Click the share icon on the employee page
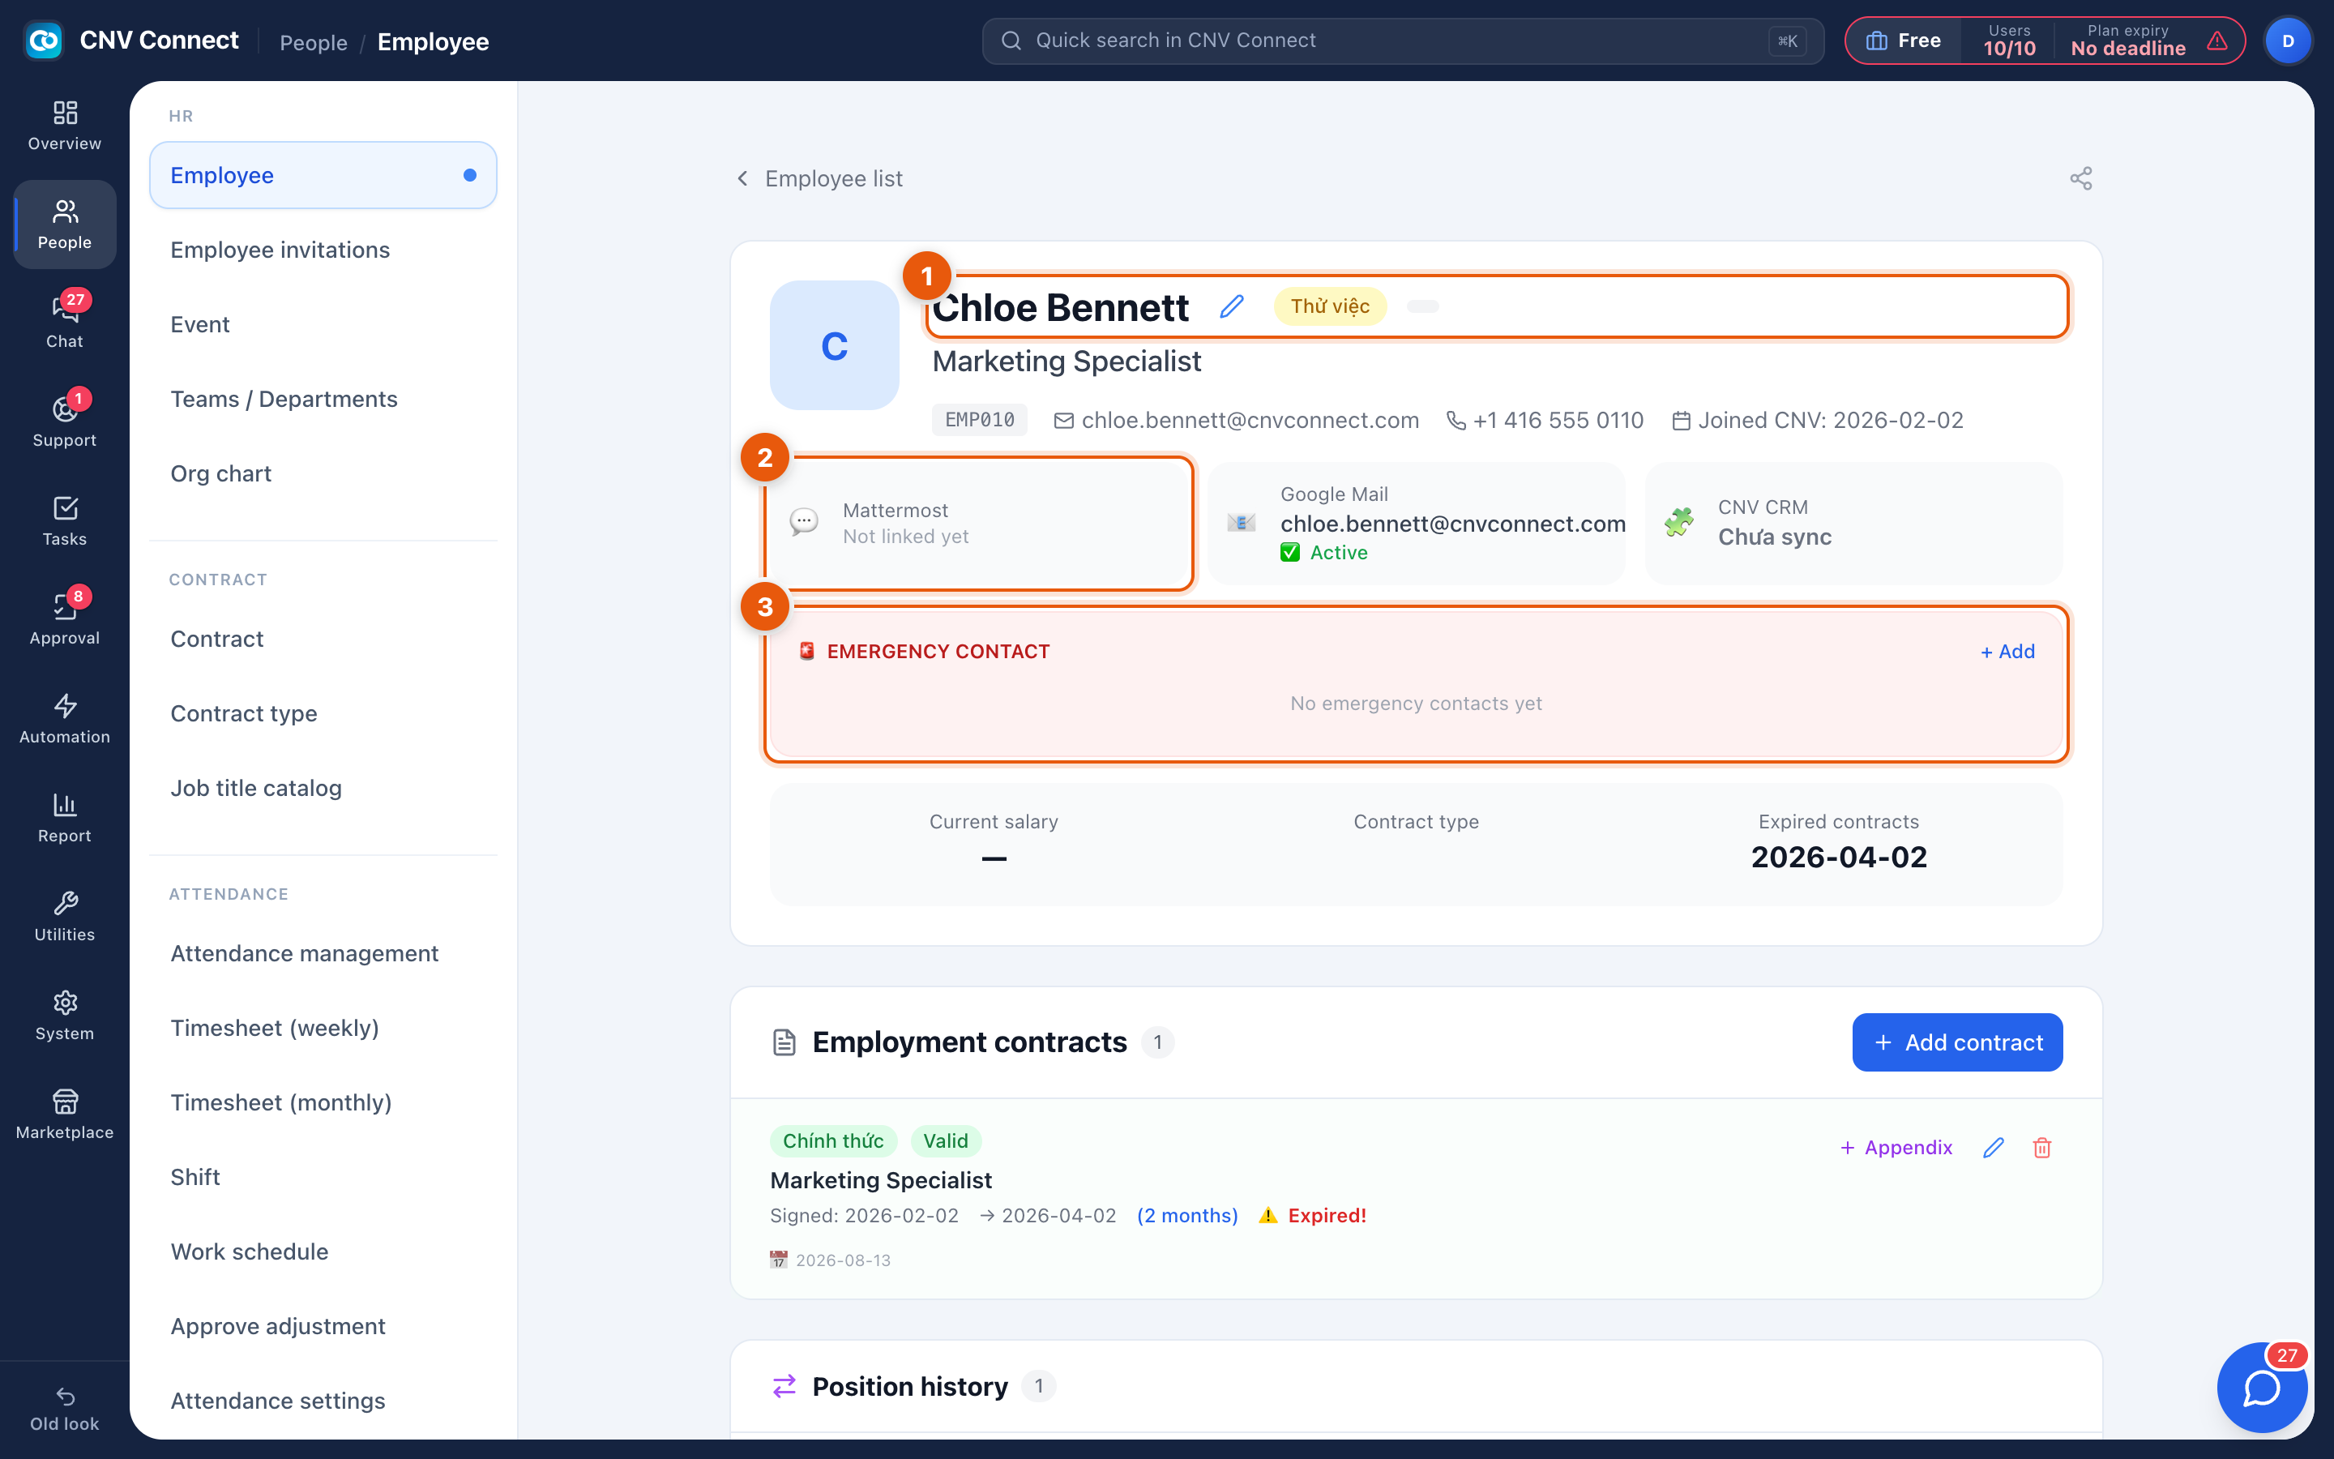 [2080, 178]
